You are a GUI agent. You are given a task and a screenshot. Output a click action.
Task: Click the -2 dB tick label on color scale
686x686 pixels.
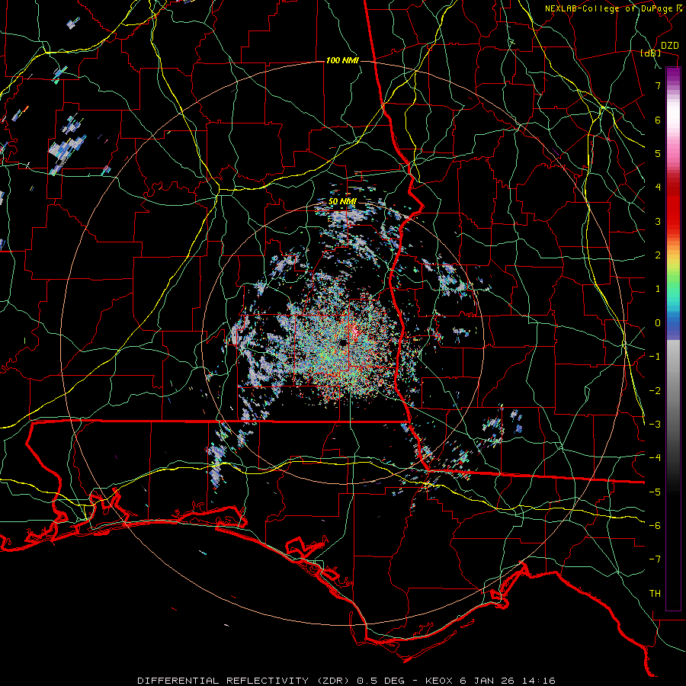click(655, 391)
